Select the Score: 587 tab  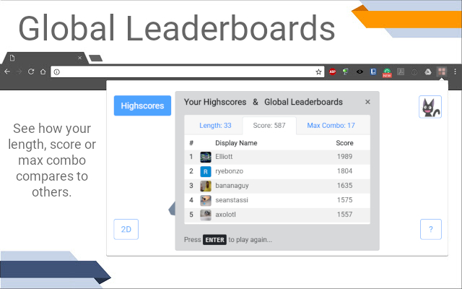tap(269, 125)
